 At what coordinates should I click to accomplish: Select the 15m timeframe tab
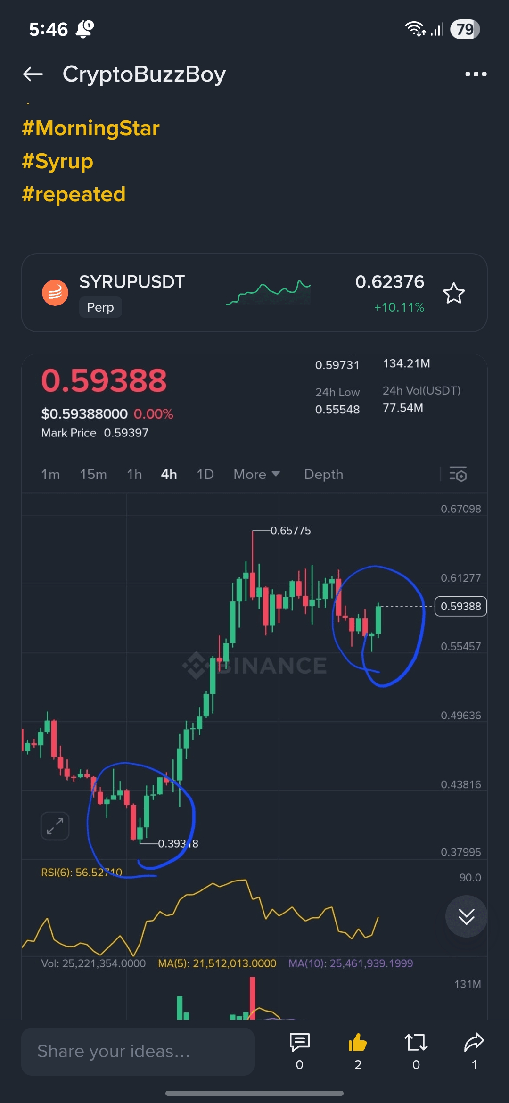[x=93, y=474]
